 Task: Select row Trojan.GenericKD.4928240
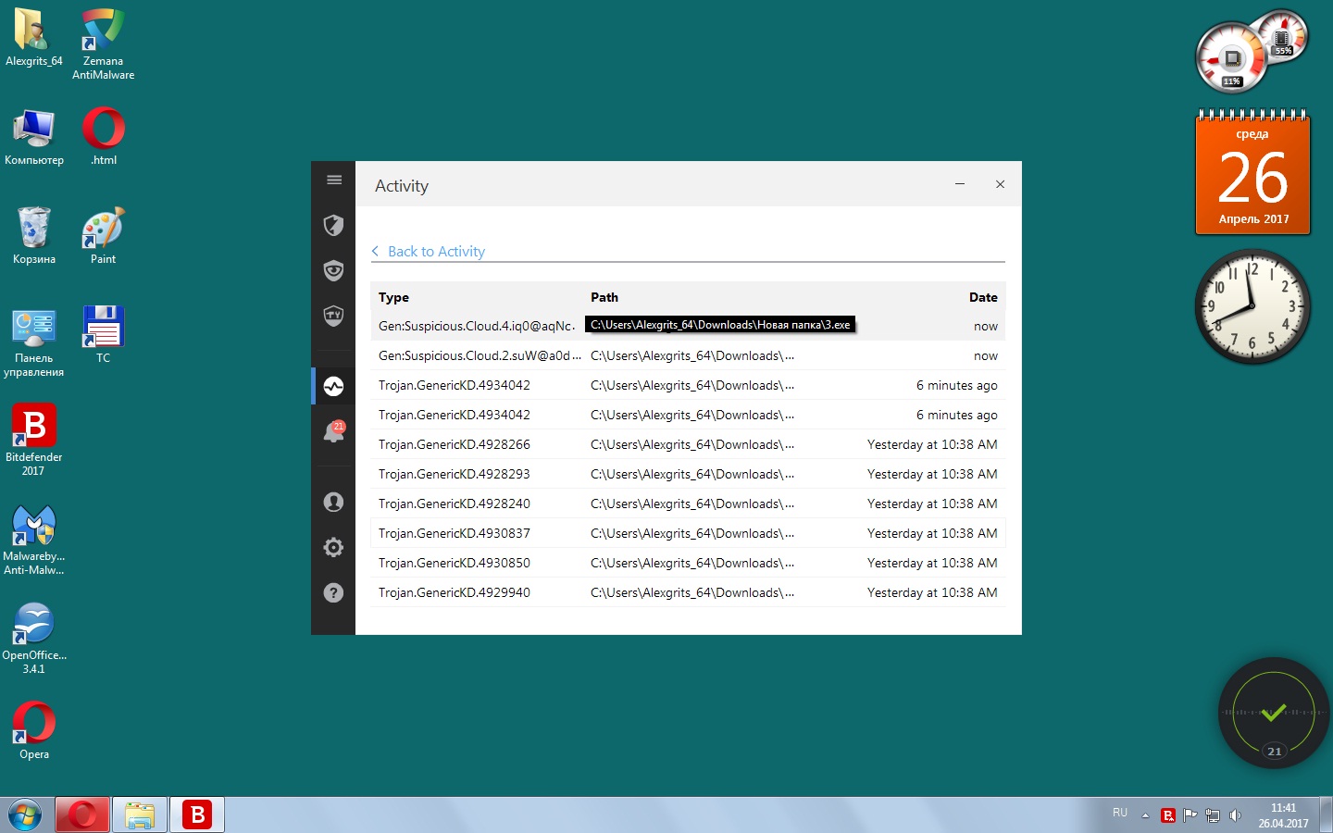pyautogui.click(x=688, y=504)
